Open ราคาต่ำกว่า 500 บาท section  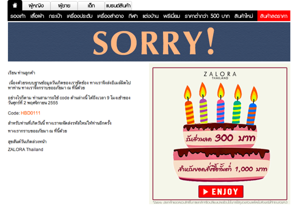pos(207,16)
